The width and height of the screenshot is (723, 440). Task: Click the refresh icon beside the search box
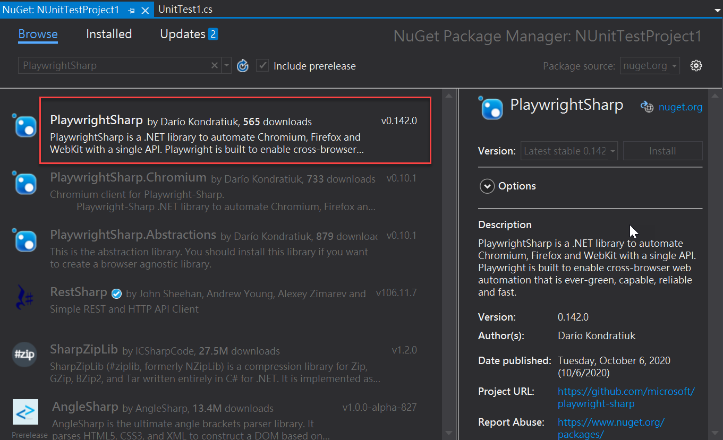243,66
